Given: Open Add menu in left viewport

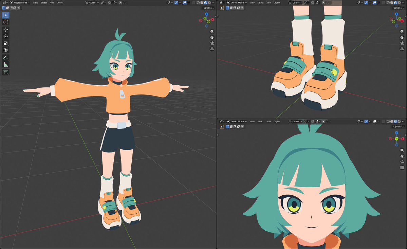Looking at the screenshot, I should [52, 3].
